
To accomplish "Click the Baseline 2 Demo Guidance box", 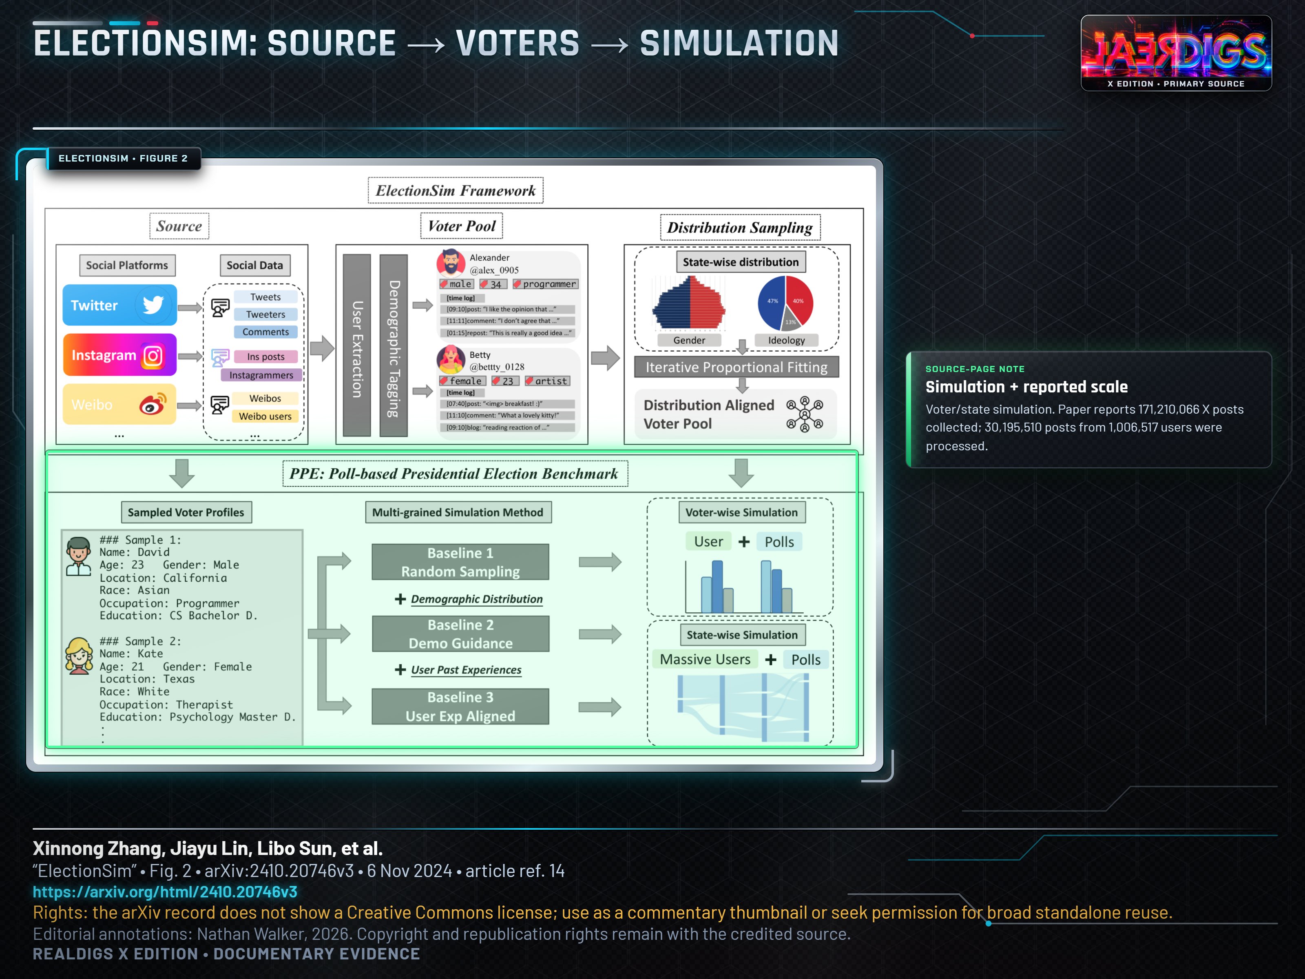I will tap(460, 634).
